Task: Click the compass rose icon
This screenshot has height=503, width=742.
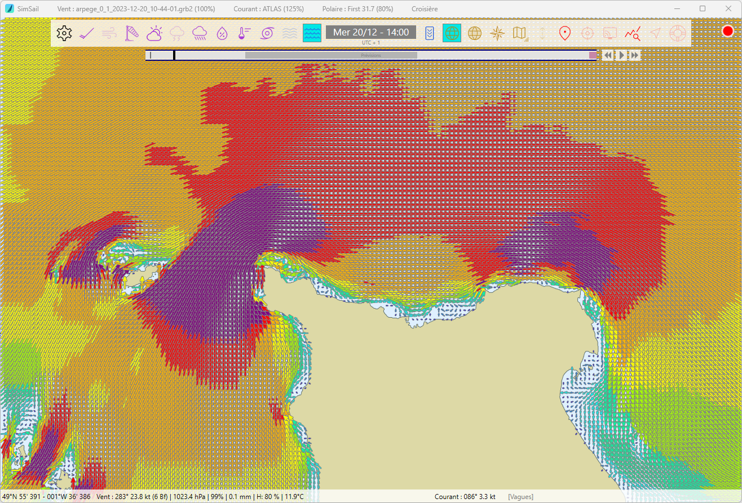Action: [497, 33]
